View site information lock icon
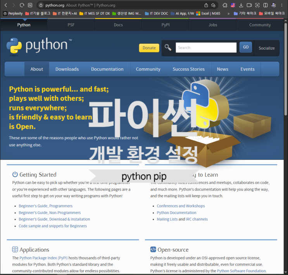Image resolution: width=288 pixels, height=275 pixels. [41, 5]
